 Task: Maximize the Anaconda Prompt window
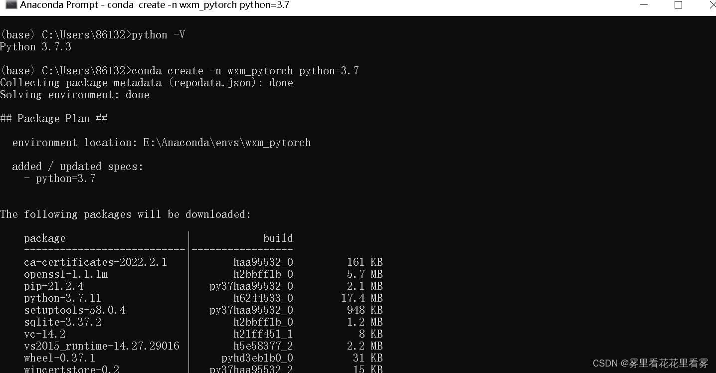(678, 5)
